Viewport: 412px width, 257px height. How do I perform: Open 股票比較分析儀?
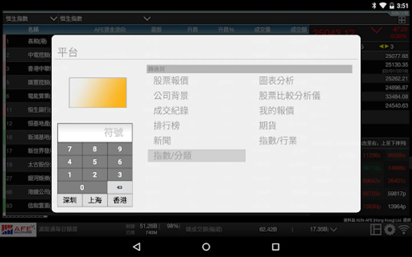click(x=290, y=96)
